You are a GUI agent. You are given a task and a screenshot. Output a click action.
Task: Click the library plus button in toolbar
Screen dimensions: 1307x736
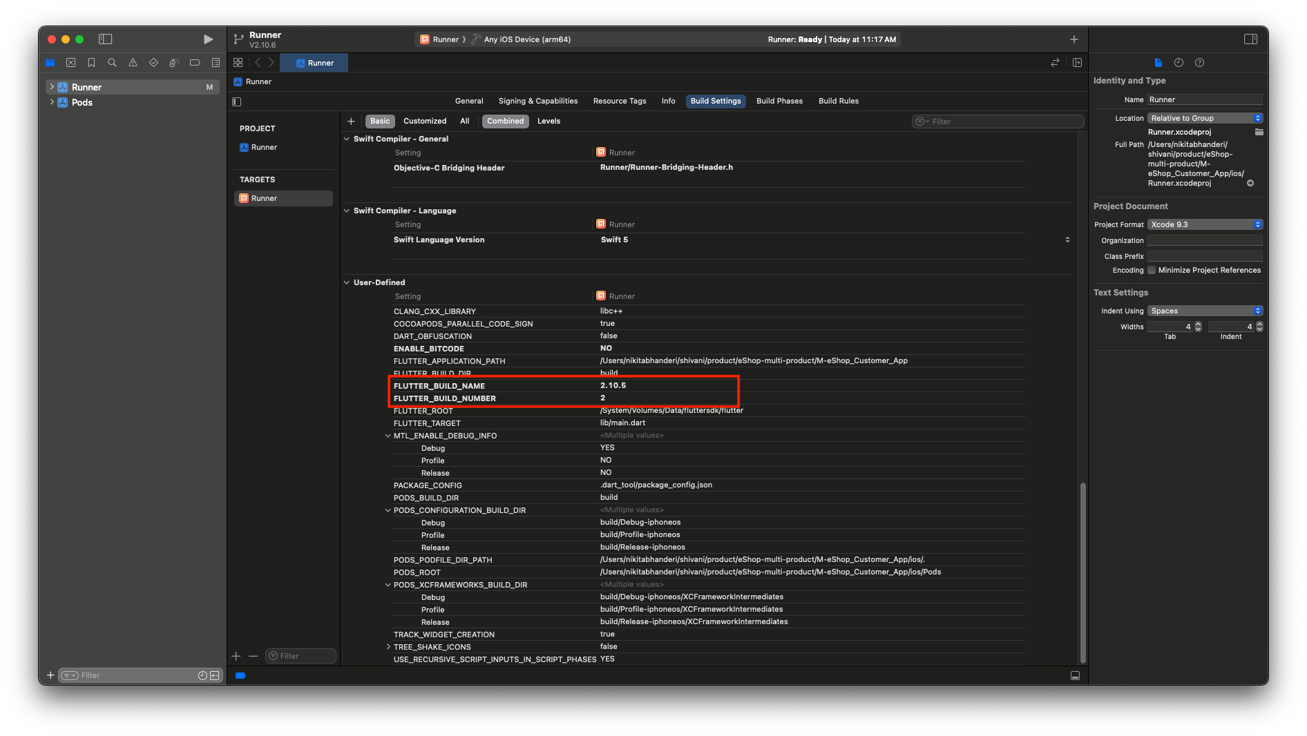point(1074,39)
